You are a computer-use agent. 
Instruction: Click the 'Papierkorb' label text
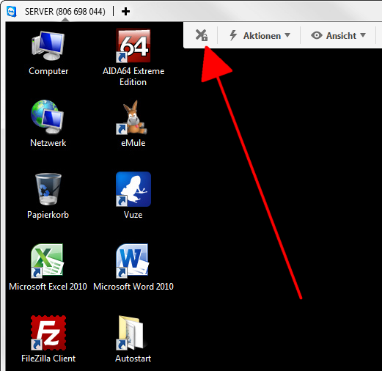coord(48,215)
